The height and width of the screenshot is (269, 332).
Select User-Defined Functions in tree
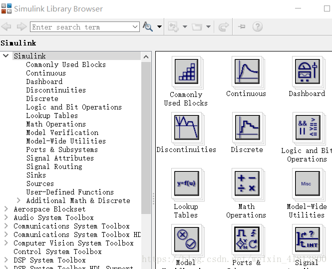(70, 192)
